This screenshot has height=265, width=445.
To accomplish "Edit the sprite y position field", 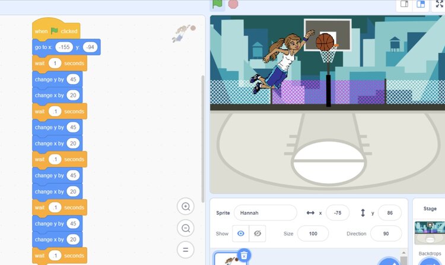I will tap(389, 213).
